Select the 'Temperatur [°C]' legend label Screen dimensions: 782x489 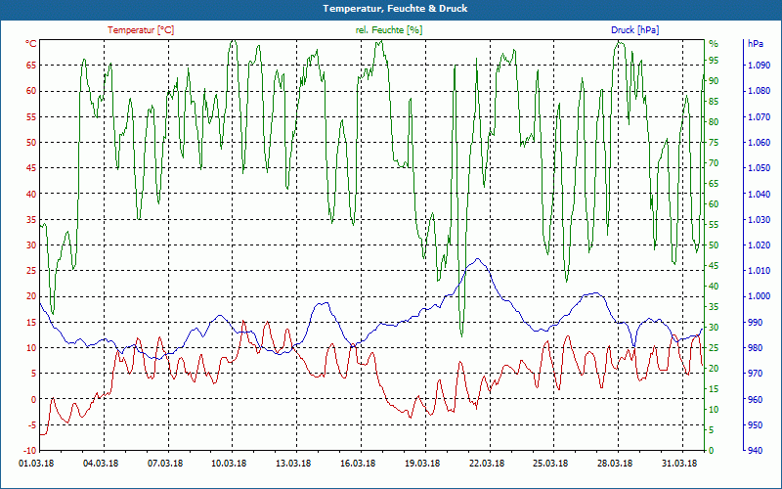point(141,30)
